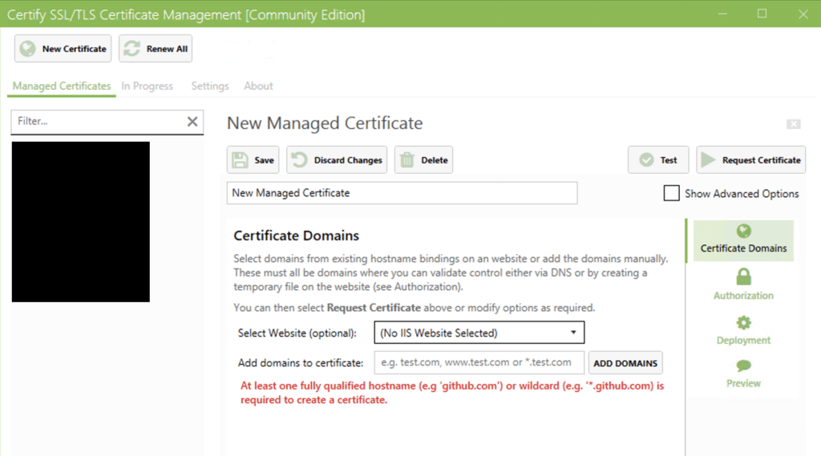
Task: Go to the About tab
Action: point(258,86)
